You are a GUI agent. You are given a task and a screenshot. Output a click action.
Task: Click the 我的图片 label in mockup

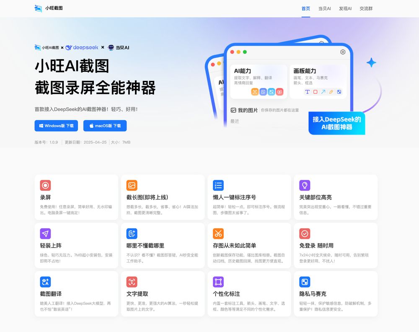(248, 110)
